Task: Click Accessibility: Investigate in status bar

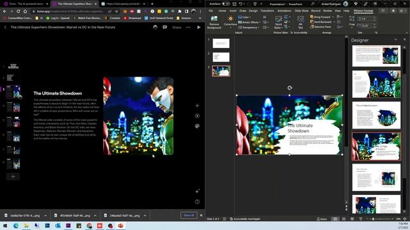Action: (x=245, y=219)
